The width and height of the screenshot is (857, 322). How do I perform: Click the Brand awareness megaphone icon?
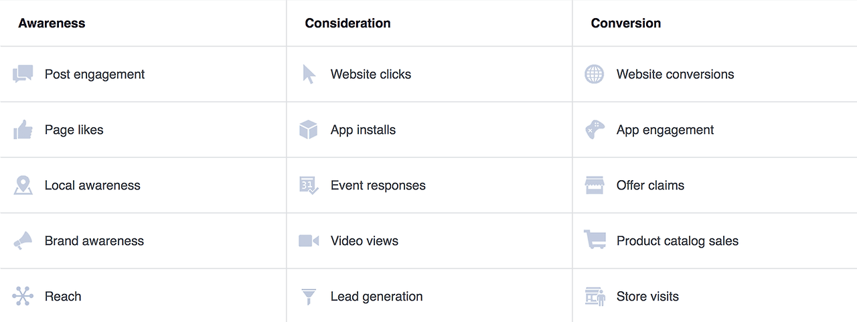click(x=23, y=241)
